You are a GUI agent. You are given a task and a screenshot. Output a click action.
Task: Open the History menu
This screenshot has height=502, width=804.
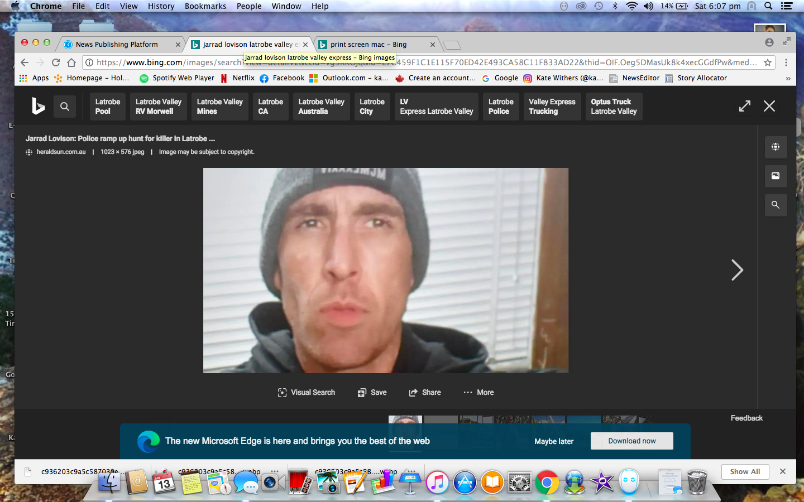click(161, 6)
